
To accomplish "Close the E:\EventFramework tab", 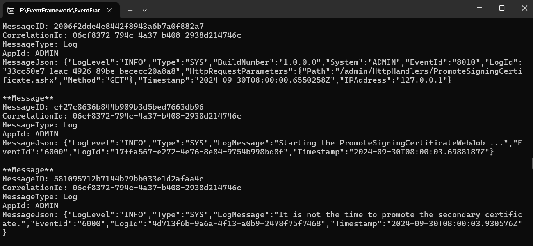I will 110,10.
